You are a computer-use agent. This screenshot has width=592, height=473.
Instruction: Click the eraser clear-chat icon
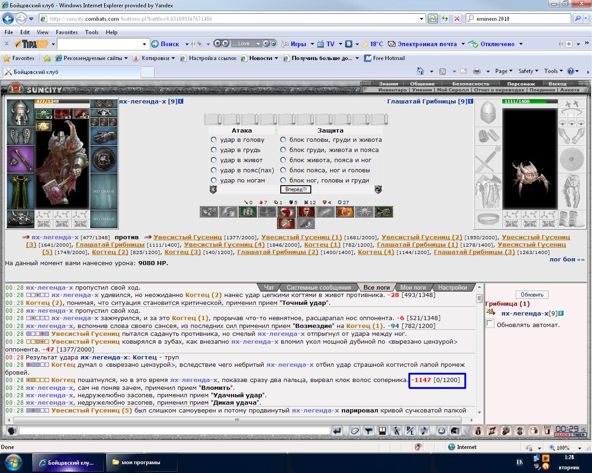pos(354,431)
